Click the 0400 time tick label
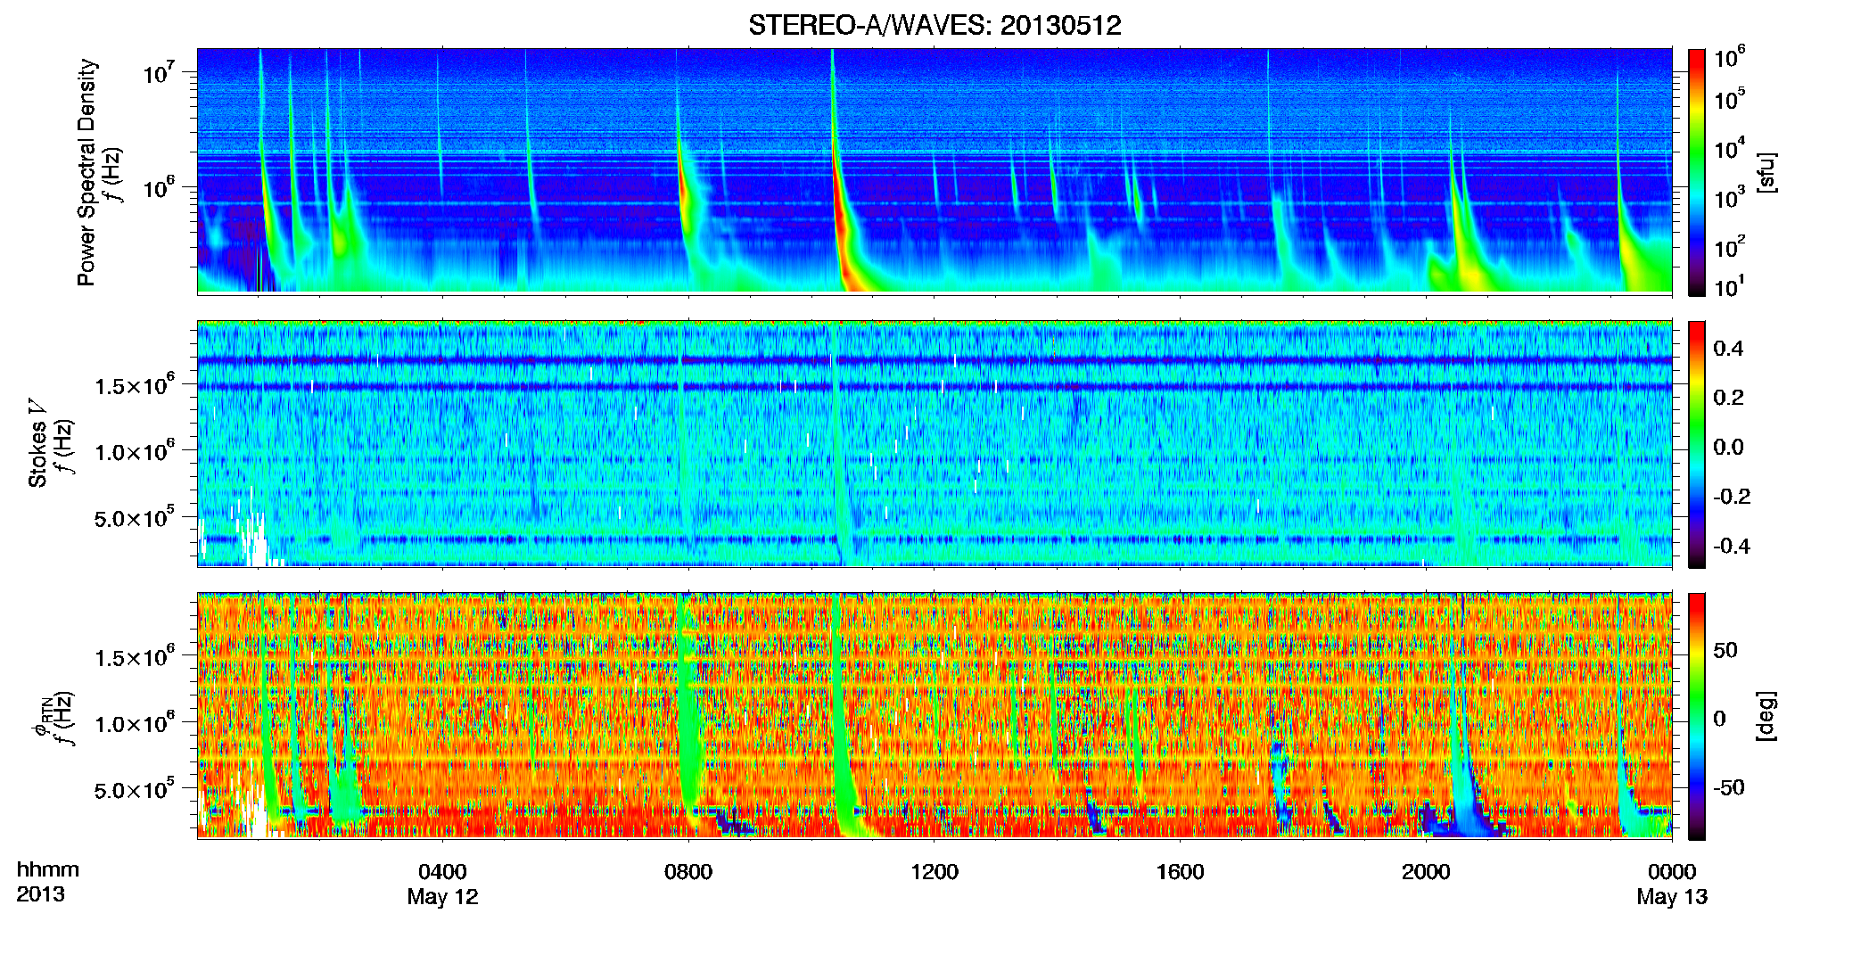The height and width of the screenshot is (963, 1869). coord(442,871)
